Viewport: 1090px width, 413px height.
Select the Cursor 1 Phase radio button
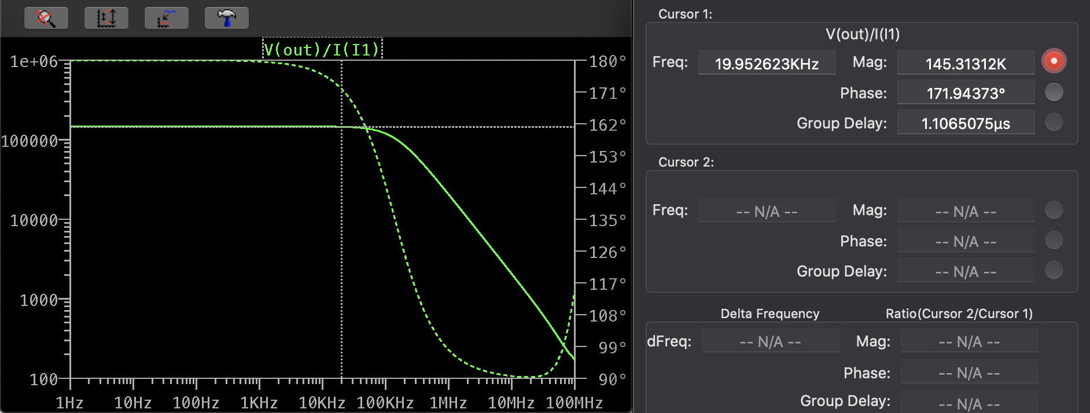point(1054,92)
